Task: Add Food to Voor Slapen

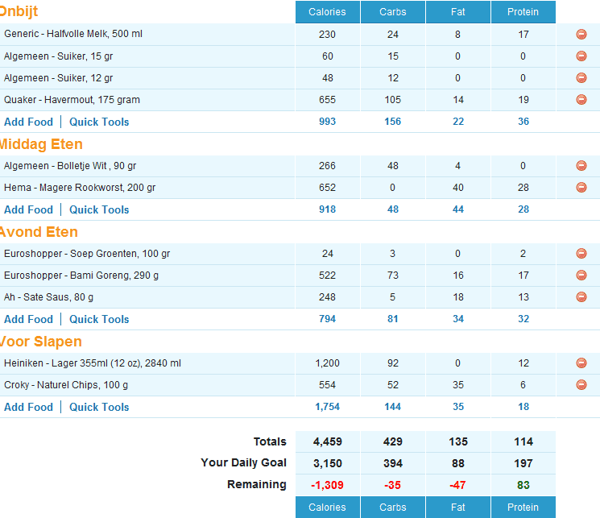Action: pyautogui.click(x=28, y=408)
